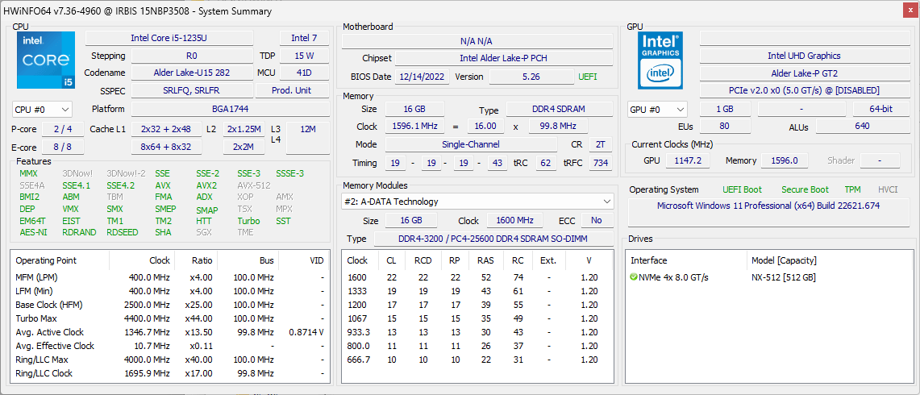Click the Intel Core i5-1235U name field
The image size is (920, 395).
pos(169,38)
